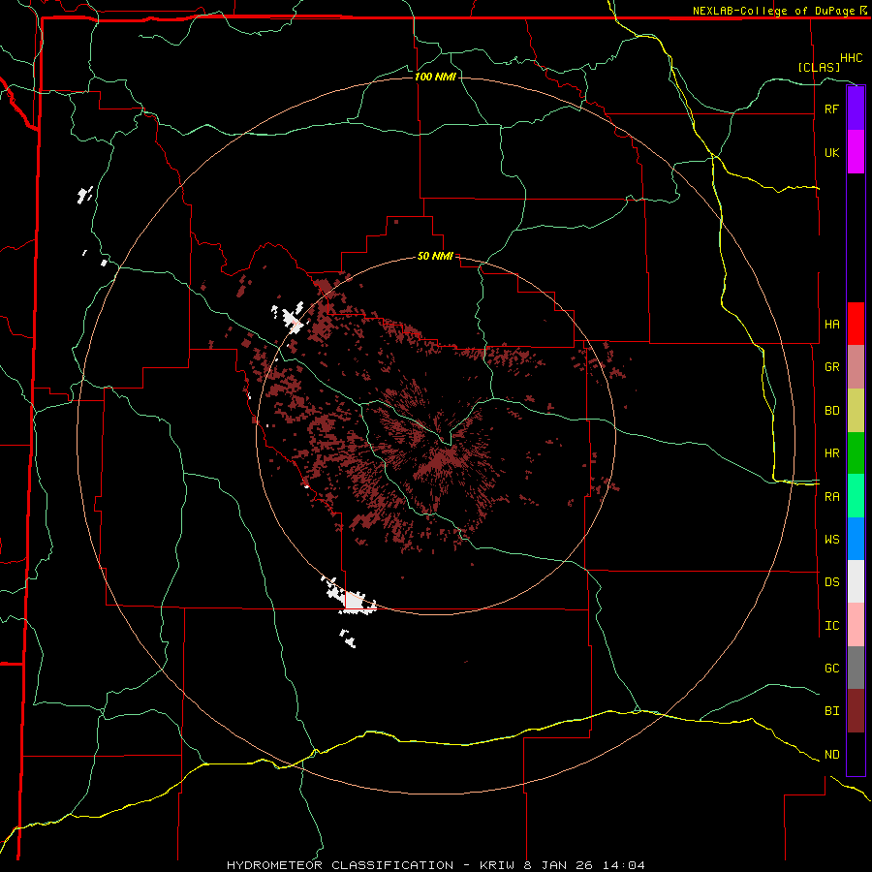Click the DS white legend swatch
The height and width of the screenshot is (872, 872).
click(856, 581)
